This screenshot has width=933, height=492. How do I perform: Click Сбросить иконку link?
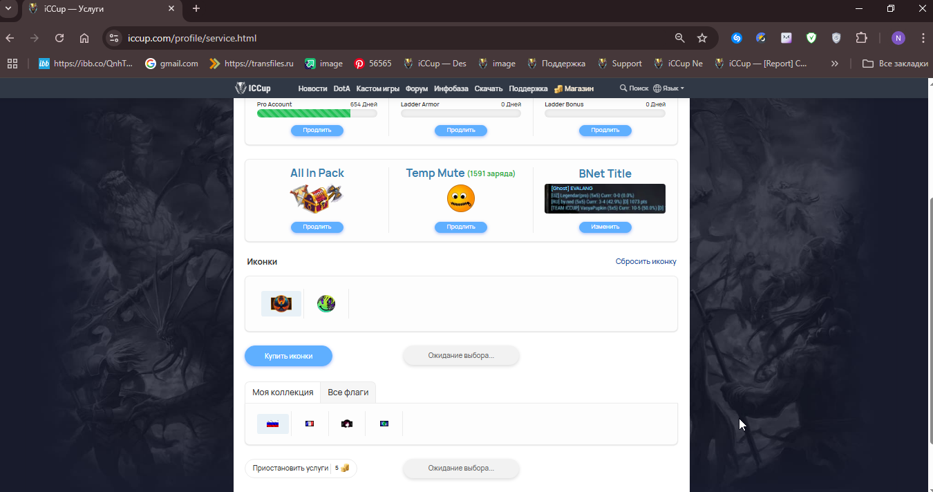point(646,261)
